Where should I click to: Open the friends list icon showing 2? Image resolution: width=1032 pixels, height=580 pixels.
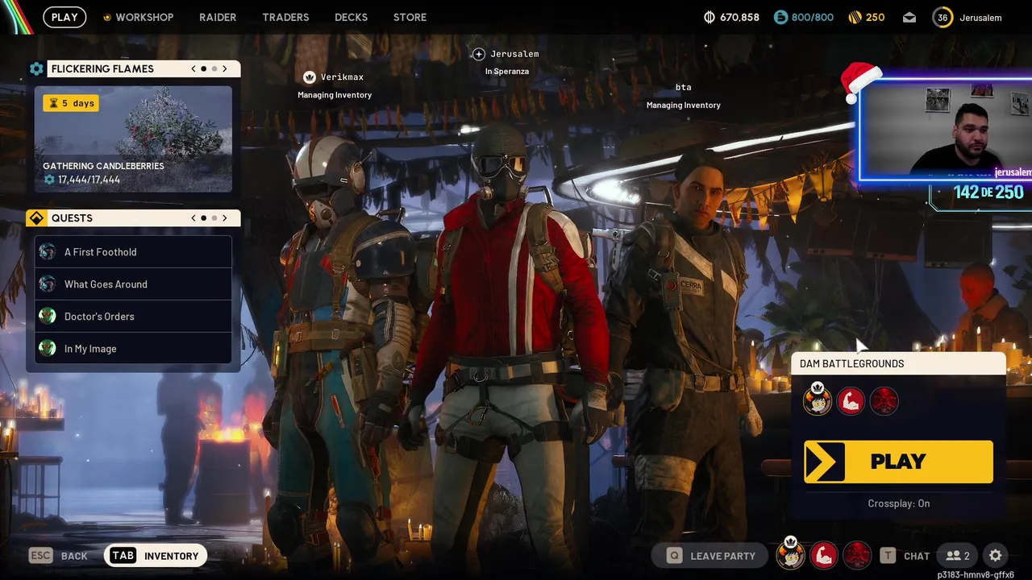958,556
